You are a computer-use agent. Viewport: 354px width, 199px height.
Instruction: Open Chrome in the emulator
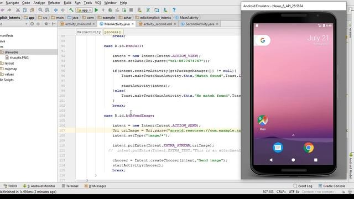[x=309, y=148]
